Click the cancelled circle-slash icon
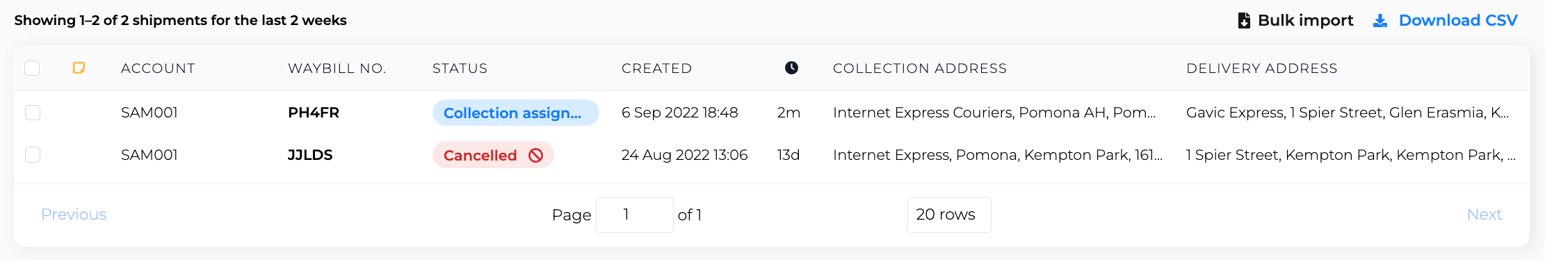Viewport: 1545px width, 260px height. click(x=535, y=155)
